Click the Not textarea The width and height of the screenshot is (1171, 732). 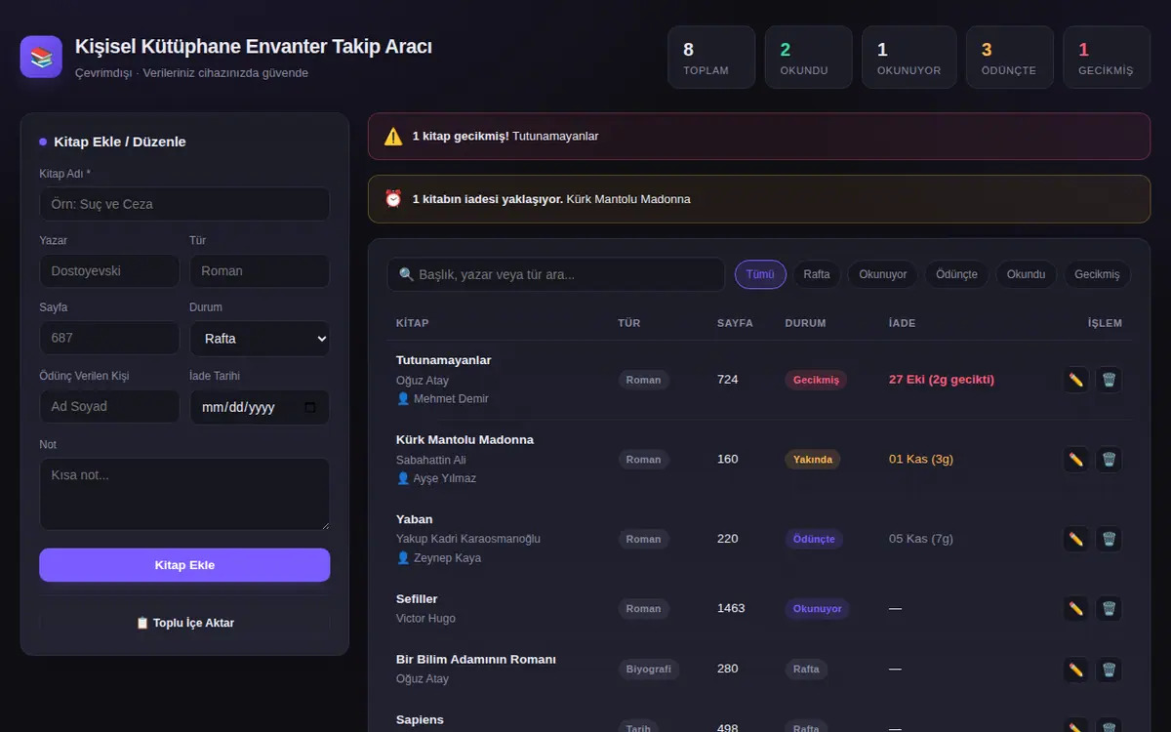[x=184, y=495]
